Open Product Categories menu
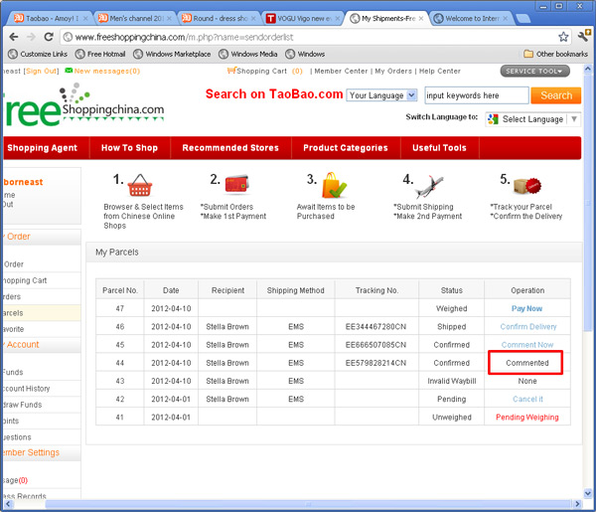 pos(346,148)
